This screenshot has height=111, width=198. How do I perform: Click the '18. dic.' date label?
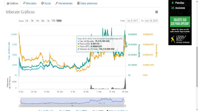(86, 92)
